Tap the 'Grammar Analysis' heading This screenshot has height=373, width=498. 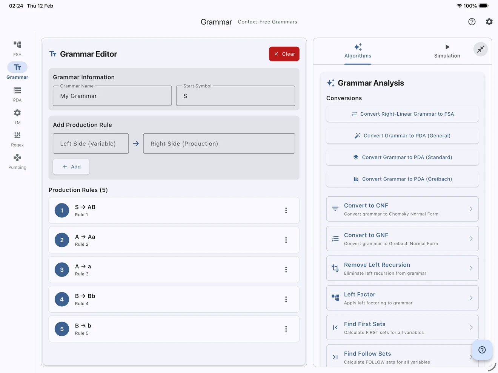[371, 83]
